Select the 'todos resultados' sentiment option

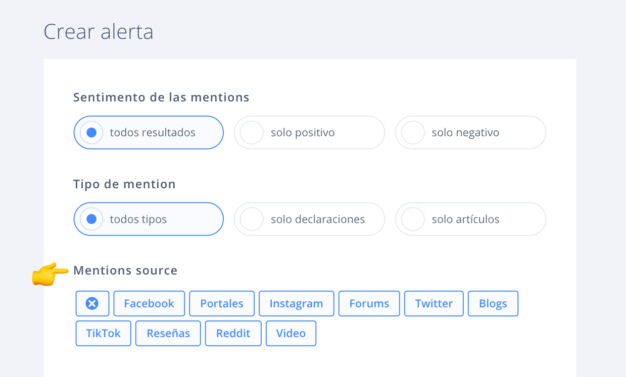pos(149,133)
